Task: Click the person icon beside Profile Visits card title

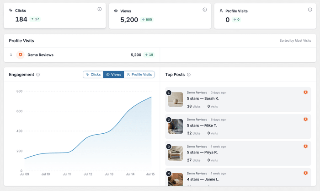Action: [221, 11]
